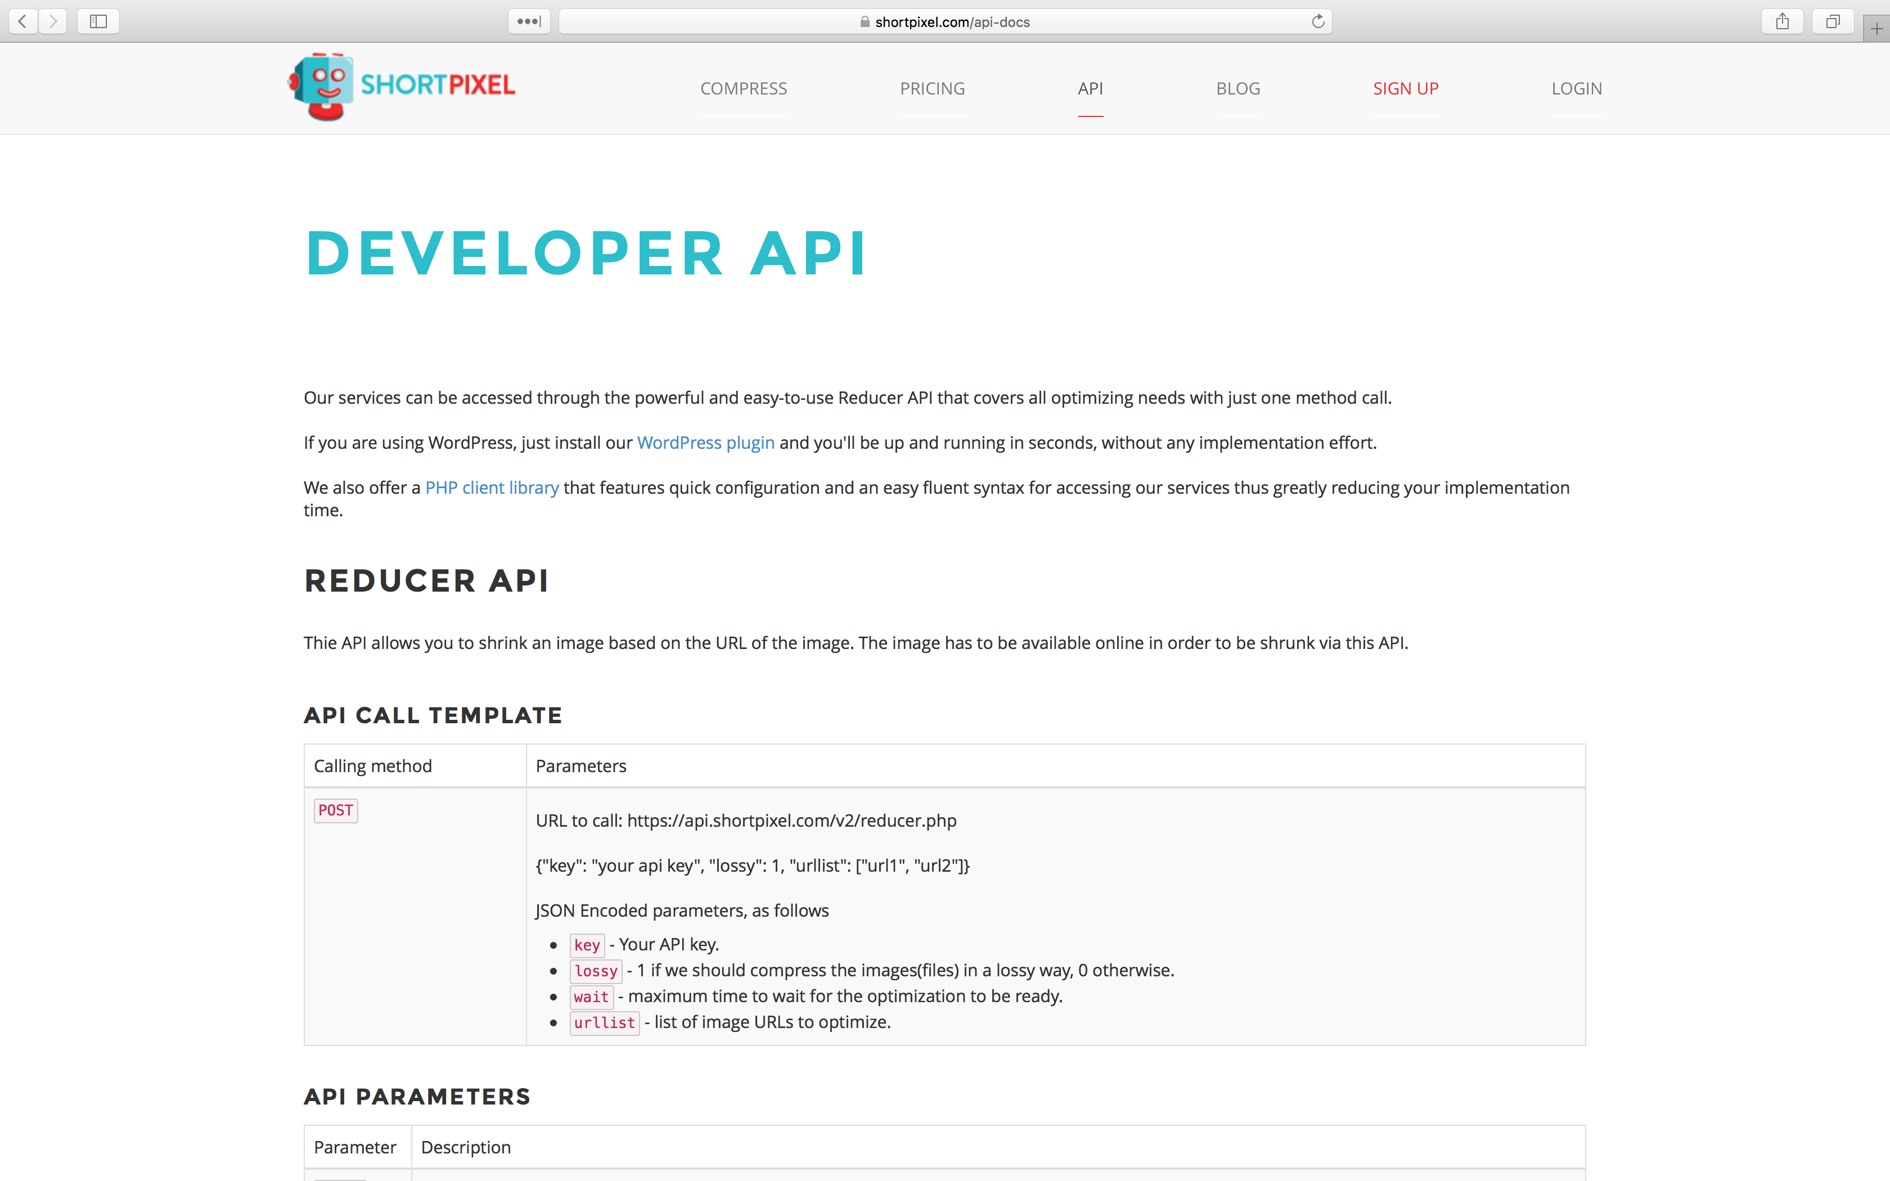Select the API navigation item
Image resolution: width=1890 pixels, height=1181 pixels.
coord(1090,88)
